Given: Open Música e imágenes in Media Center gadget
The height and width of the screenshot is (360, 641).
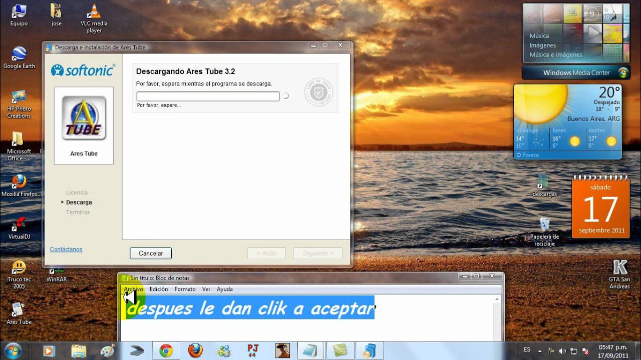Looking at the screenshot, I should [x=556, y=55].
